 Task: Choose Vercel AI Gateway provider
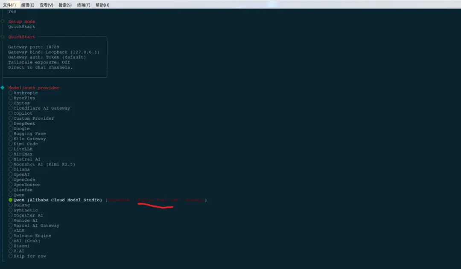(34, 226)
